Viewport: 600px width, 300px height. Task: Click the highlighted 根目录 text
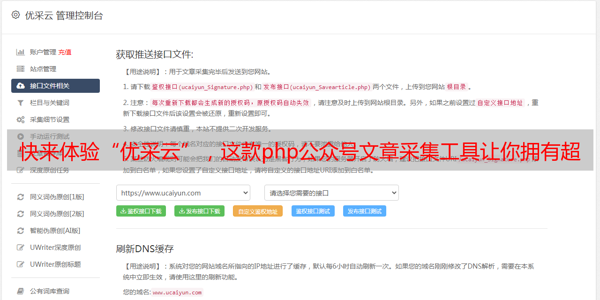(457, 87)
